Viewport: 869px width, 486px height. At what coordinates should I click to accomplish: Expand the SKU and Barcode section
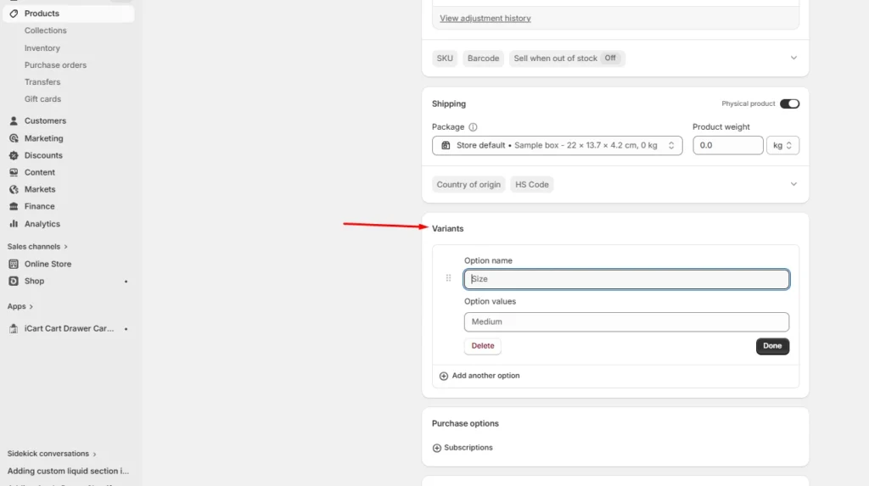pyautogui.click(x=793, y=58)
